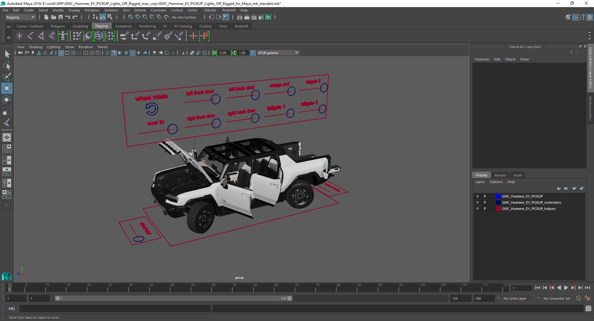Open the viewport Shading menu
This screenshot has width=594, height=321.
(36, 47)
